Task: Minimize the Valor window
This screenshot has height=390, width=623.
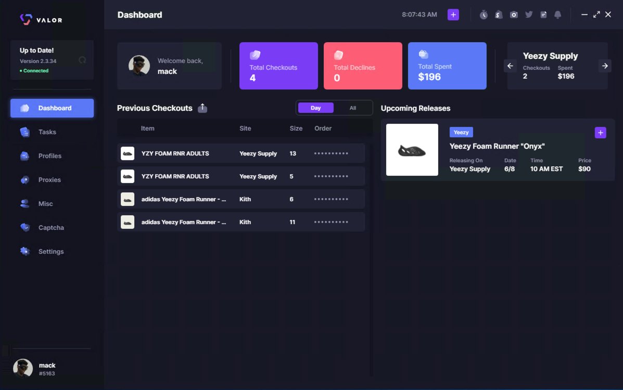Action: pos(584,15)
